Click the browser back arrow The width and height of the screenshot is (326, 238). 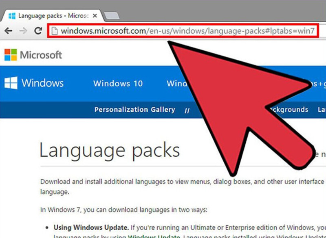click(x=9, y=31)
